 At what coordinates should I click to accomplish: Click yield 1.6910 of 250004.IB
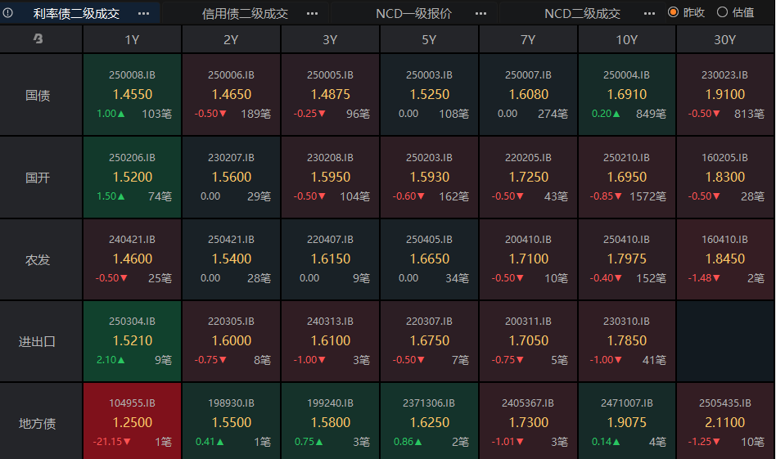point(626,94)
